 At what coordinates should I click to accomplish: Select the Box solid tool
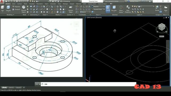[2, 8]
